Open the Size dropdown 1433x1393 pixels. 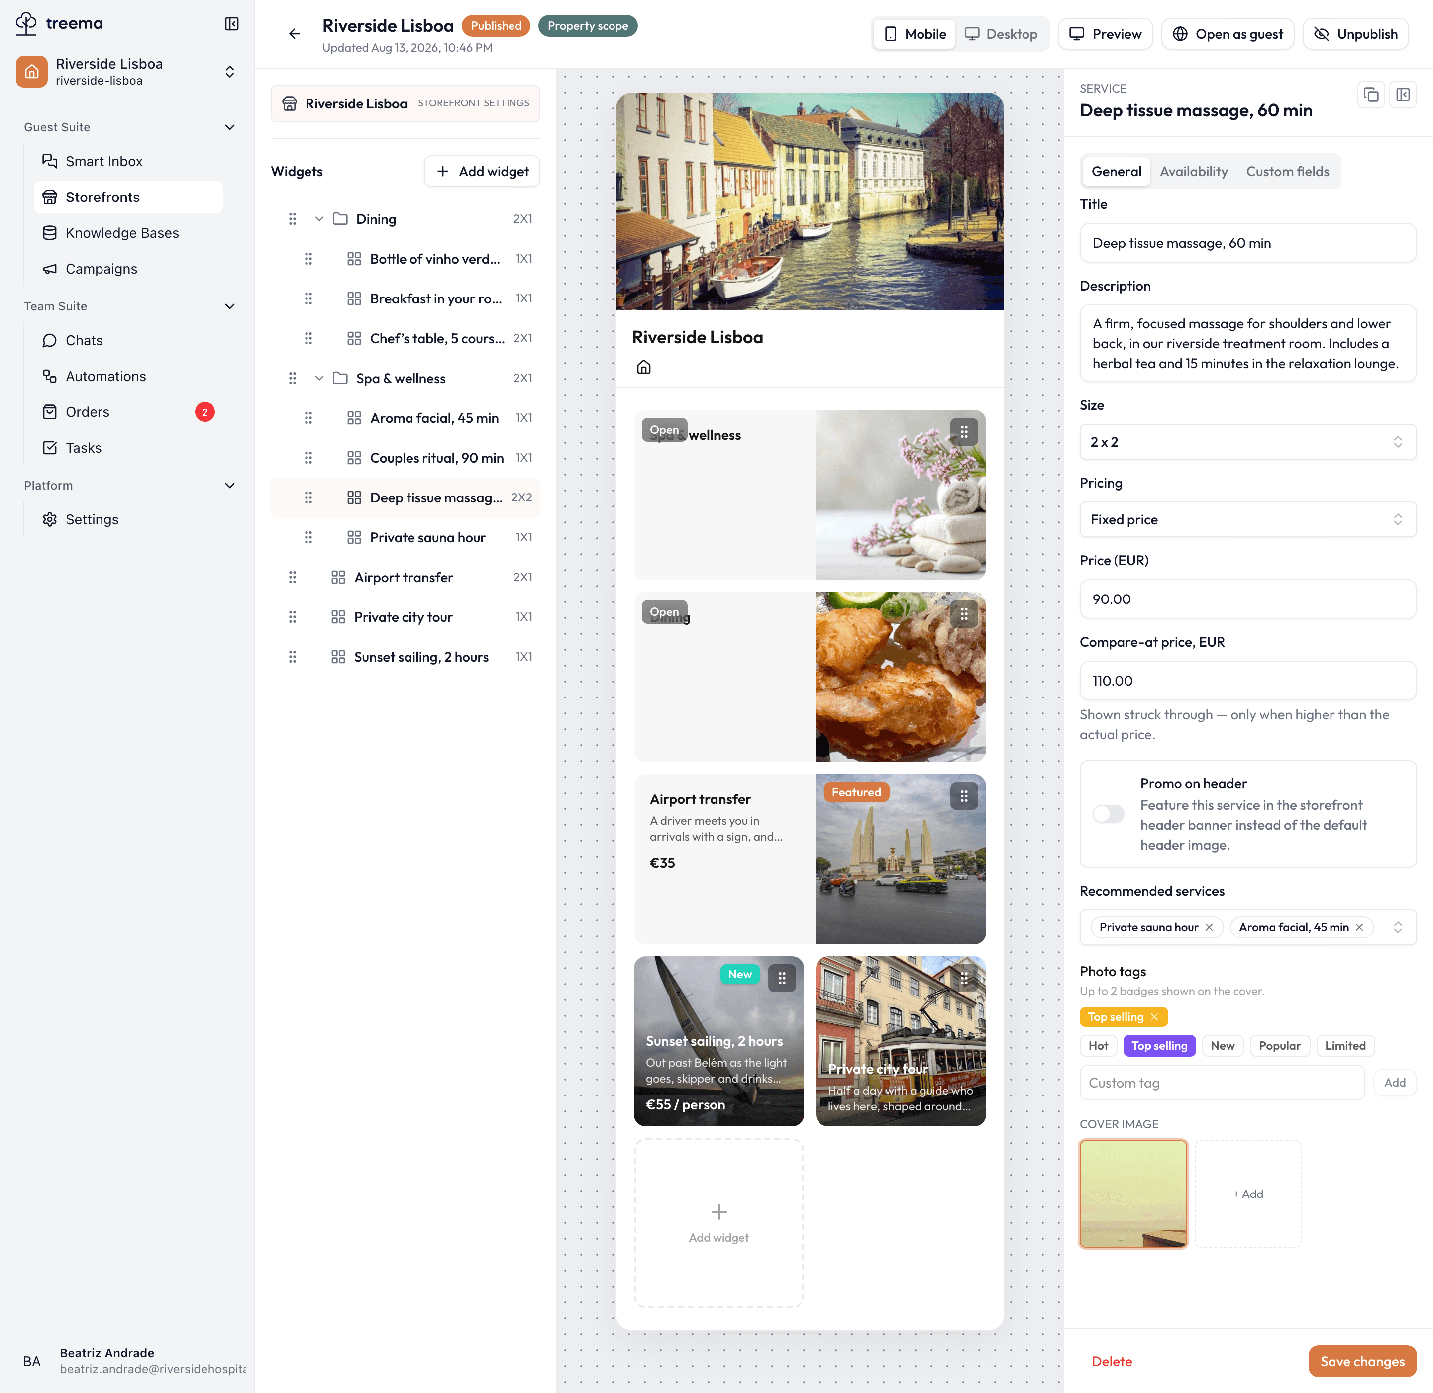tap(1247, 442)
